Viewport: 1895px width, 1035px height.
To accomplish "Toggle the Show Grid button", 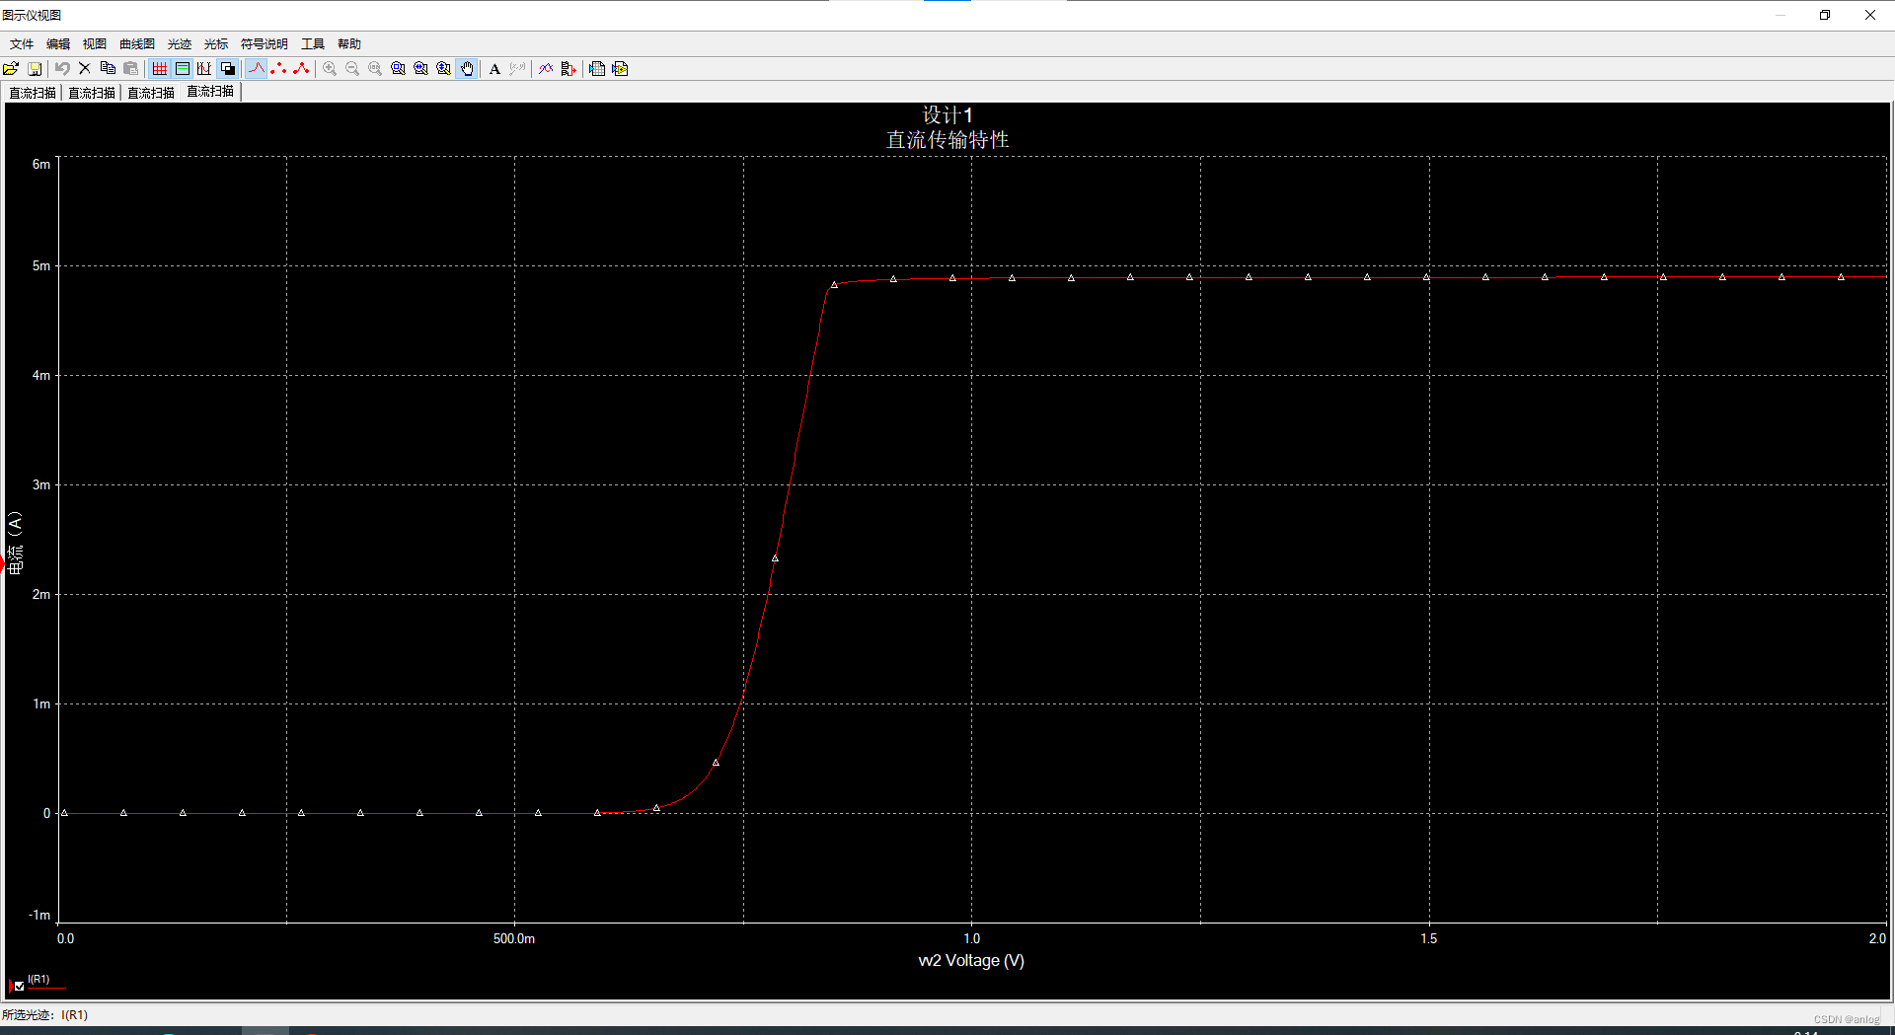I will [159, 69].
